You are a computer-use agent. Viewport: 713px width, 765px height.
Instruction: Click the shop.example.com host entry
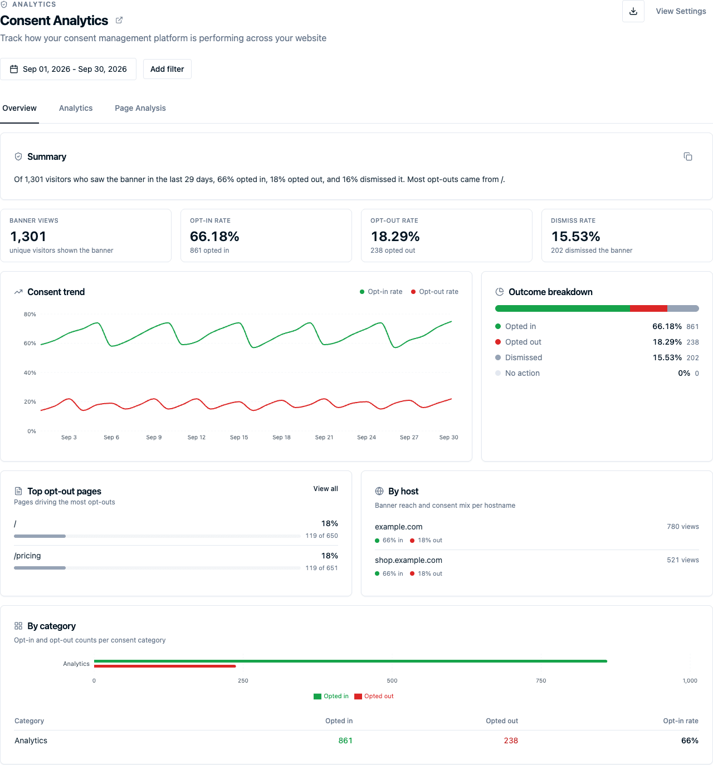(x=537, y=566)
